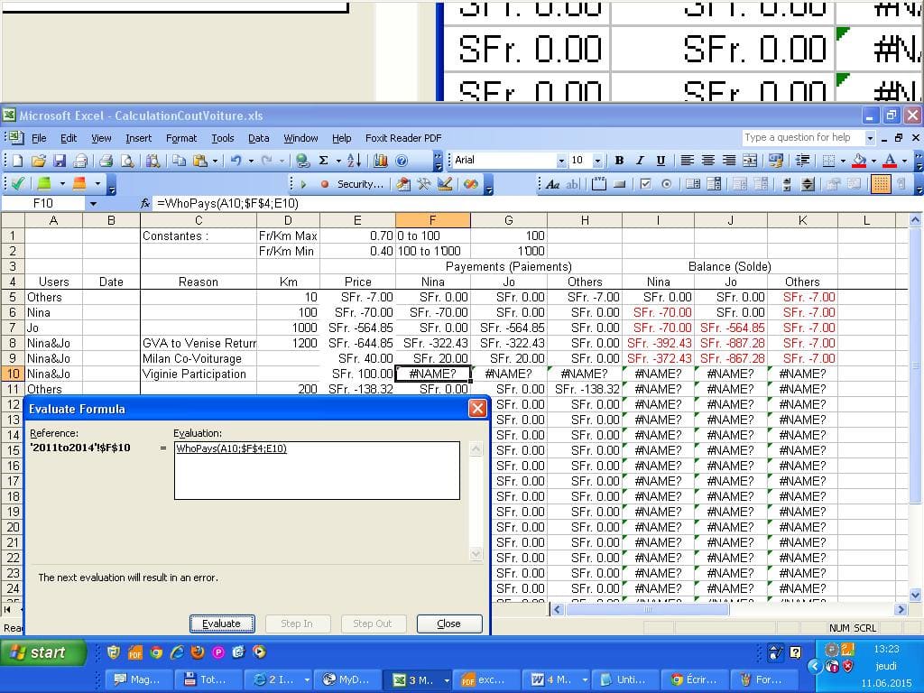Click the fx Insert Function icon
The width and height of the screenshot is (924, 693).
145,204
